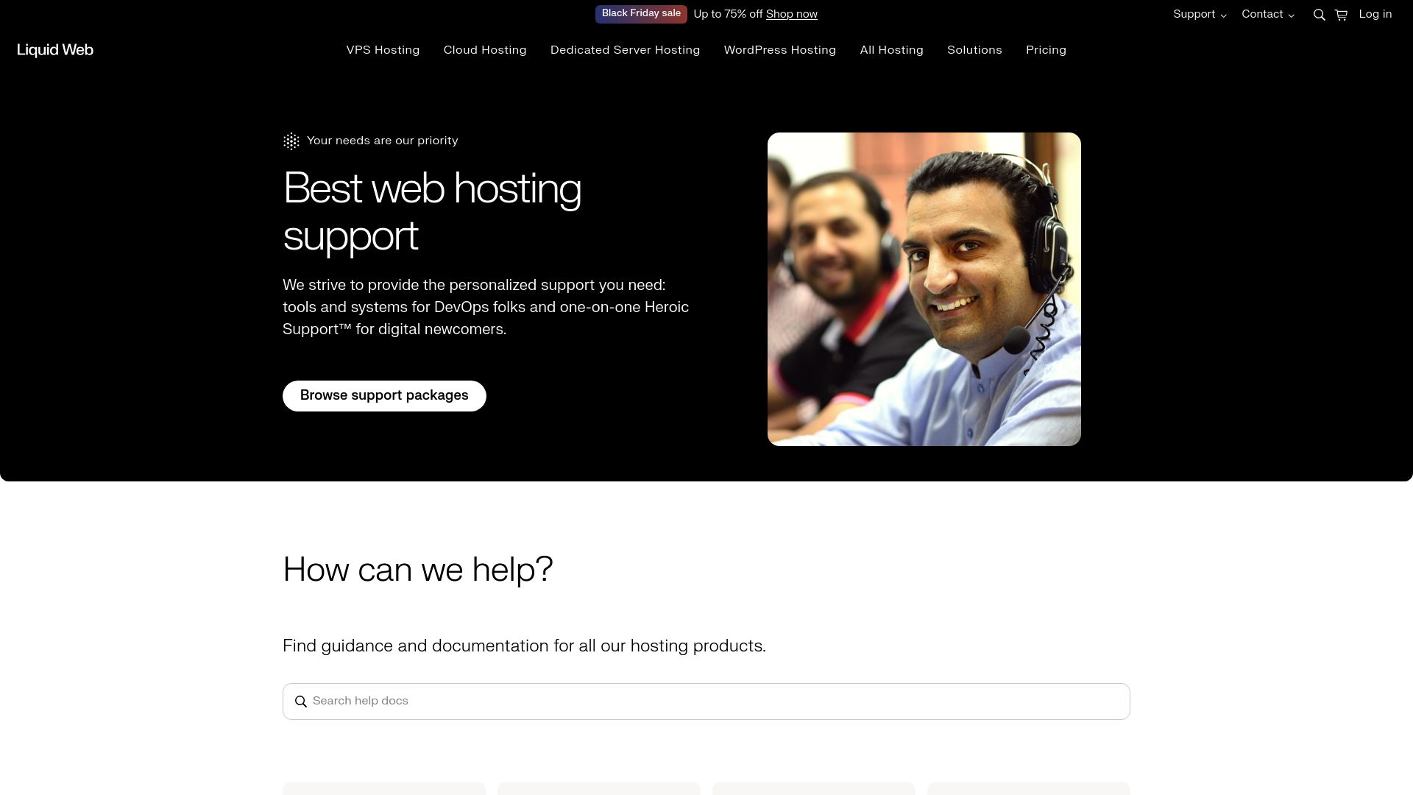The image size is (1413, 795).
Task: Expand the Contact dropdown
Action: 1267,14
